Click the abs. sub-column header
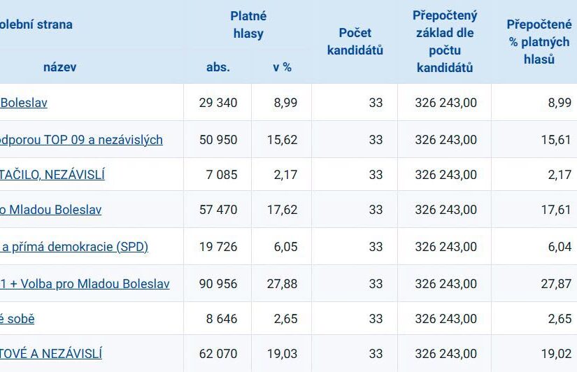Viewport: 577px width, 372px height. [x=218, y=67]
